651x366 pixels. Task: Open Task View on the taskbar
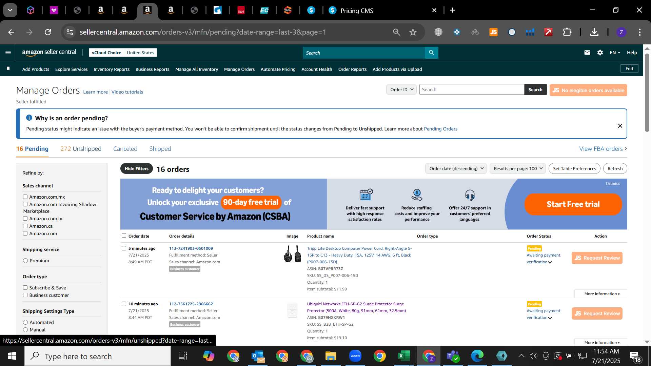point(183,356)
